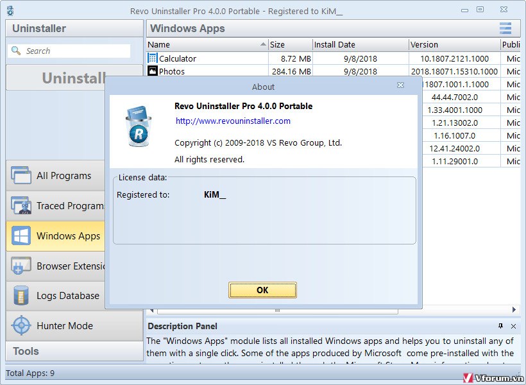Click the Logs Database cylinder icon
Screen dimensions: 526x385
(21, 295)
